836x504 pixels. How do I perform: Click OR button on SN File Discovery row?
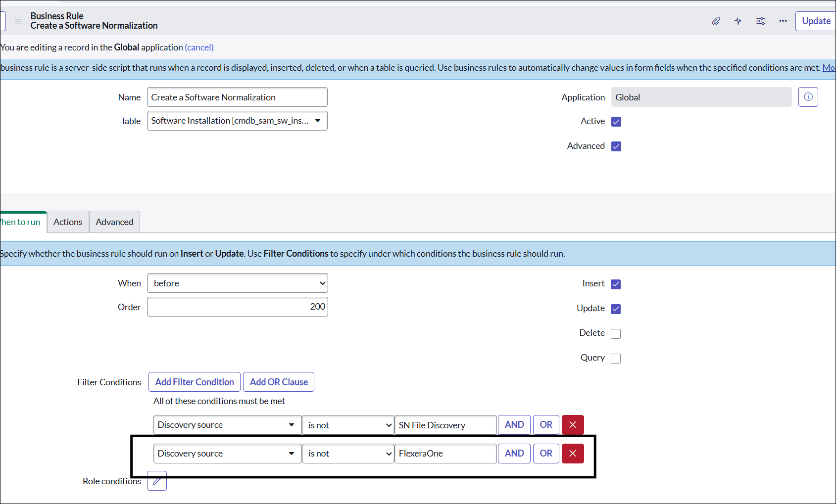(x=546, y=425)
